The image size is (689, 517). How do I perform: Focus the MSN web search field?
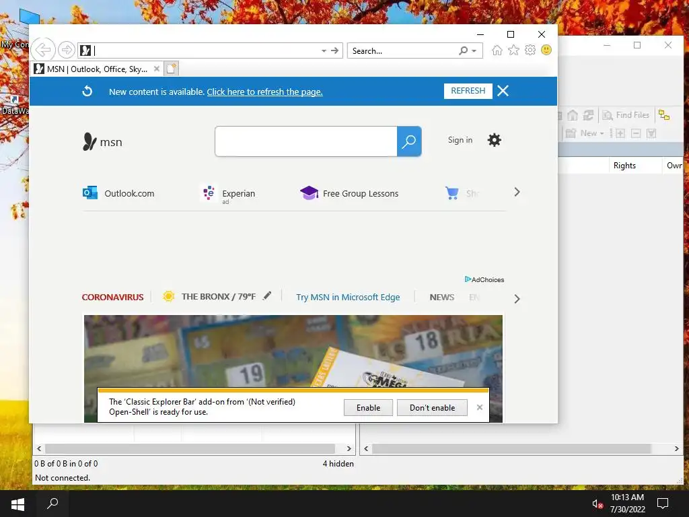click(x=306, y=141)
